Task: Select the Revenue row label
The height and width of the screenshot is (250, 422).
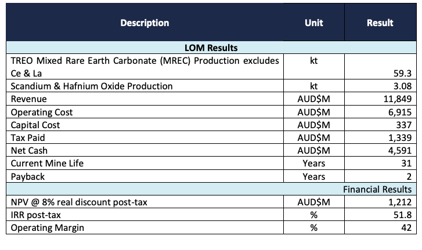Action: (29, 99)
